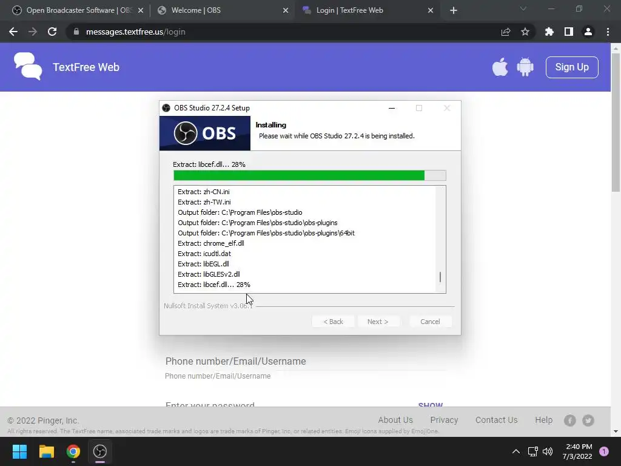
Task: Click the TextFree chat bubbles logo
Action: pyautogui.click(x=28, y=66)
